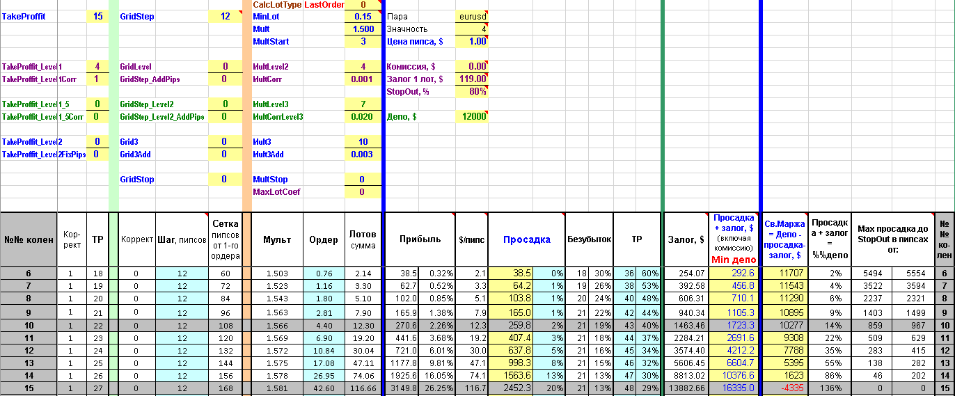The width and height of the screenshot is (955, 396).
Task: Select the TakeProffit value cell showing 15
Action: (97, 16)
